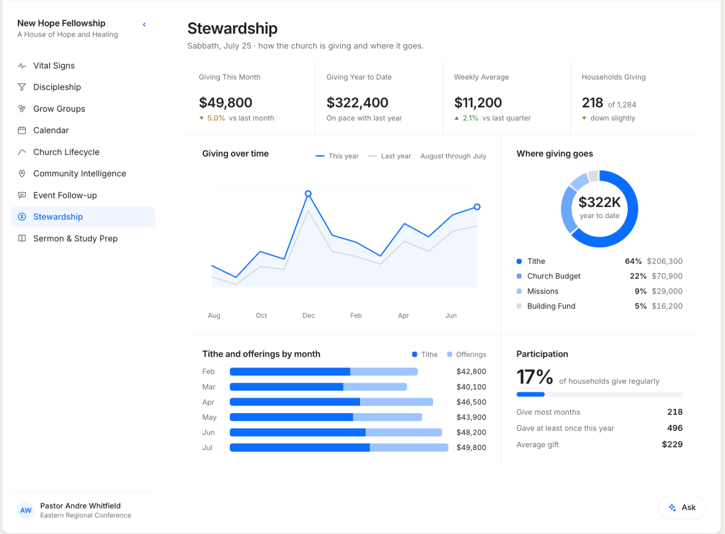This screenshot has height=534, width=725.
Task: Navigate to Church Lifecycle
Action: (x=83, y=152)
